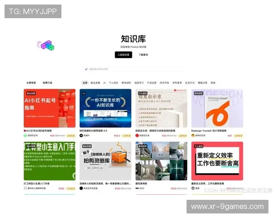
Task: Select the 职场进阶 category filter
Action: (126, 83)
